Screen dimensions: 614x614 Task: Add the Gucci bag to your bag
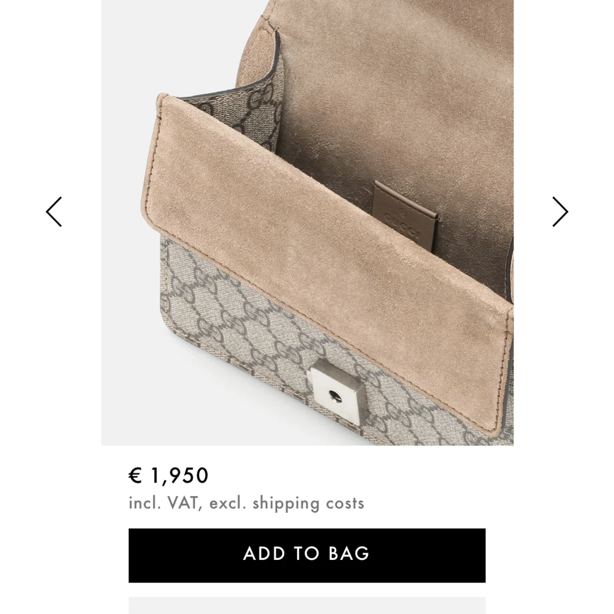coord(307,555)
